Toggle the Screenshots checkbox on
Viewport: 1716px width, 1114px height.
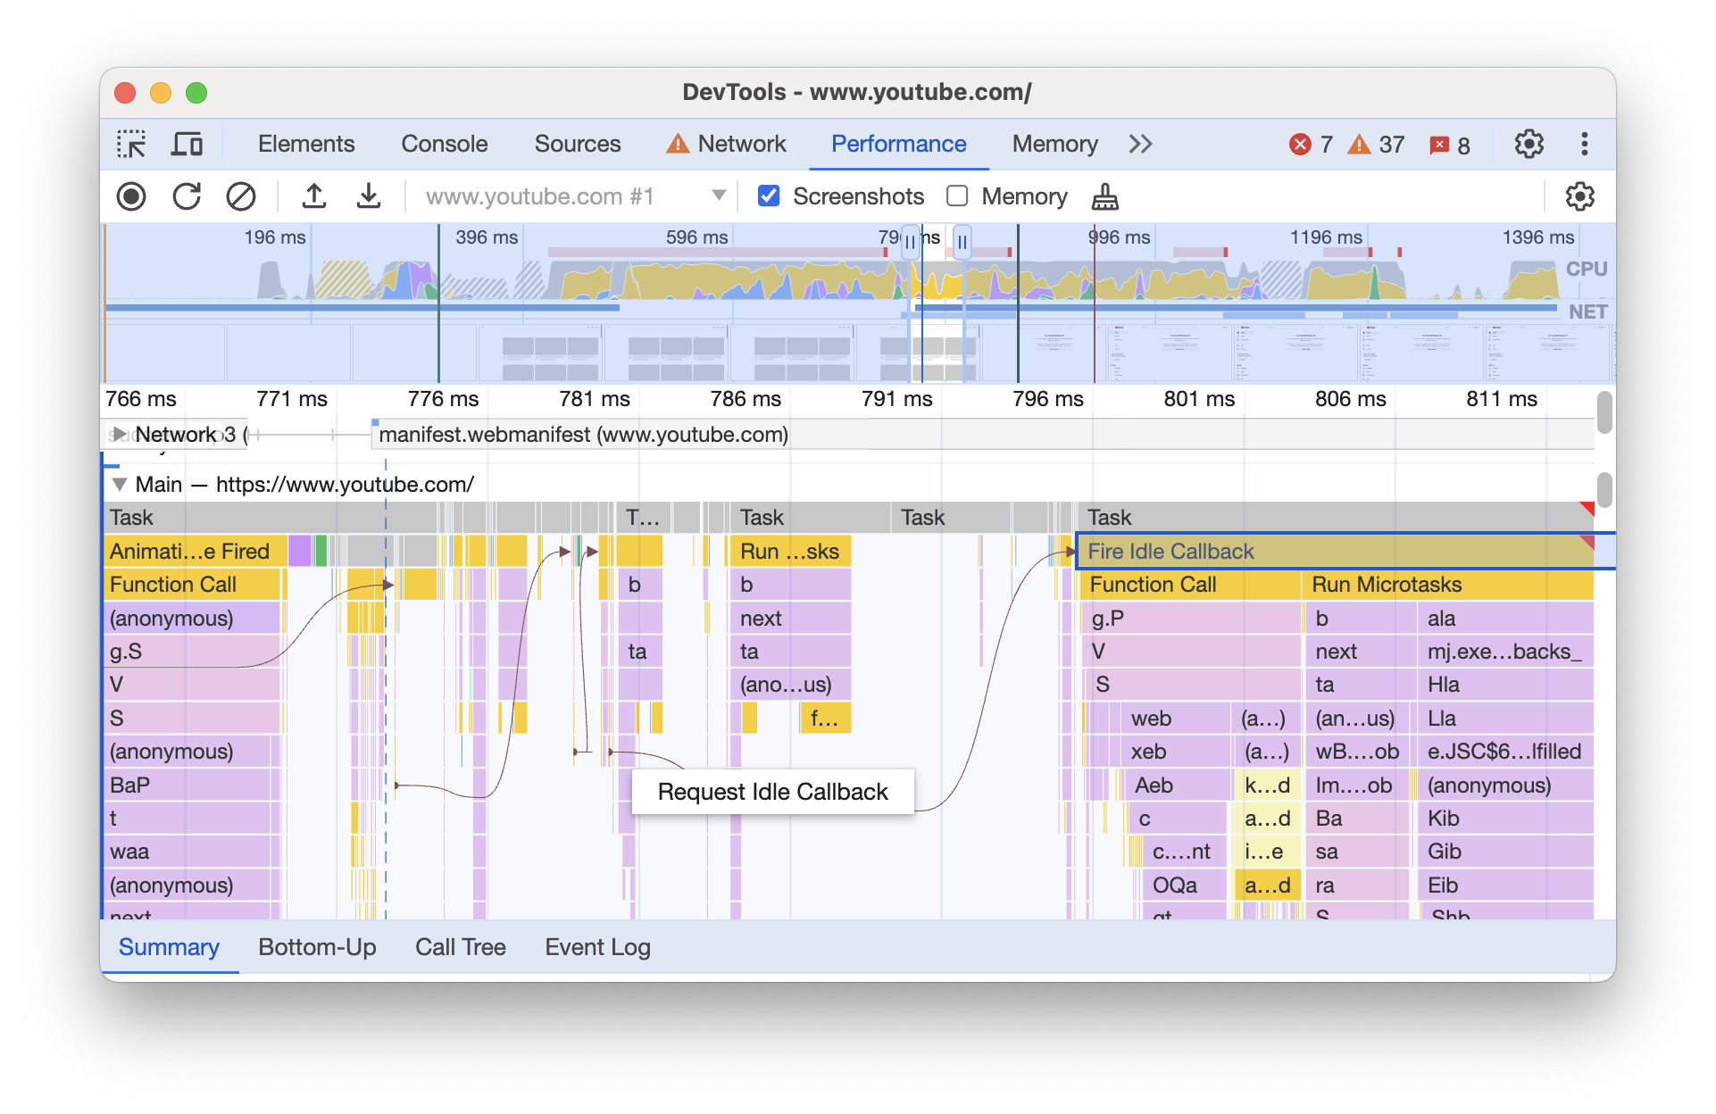768,195
